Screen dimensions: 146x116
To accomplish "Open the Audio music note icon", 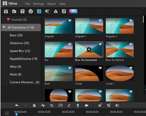I will [x=64, y=11].
